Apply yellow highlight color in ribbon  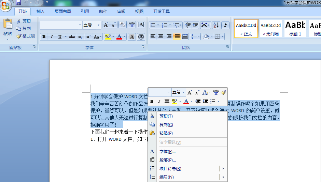point(108,37)
